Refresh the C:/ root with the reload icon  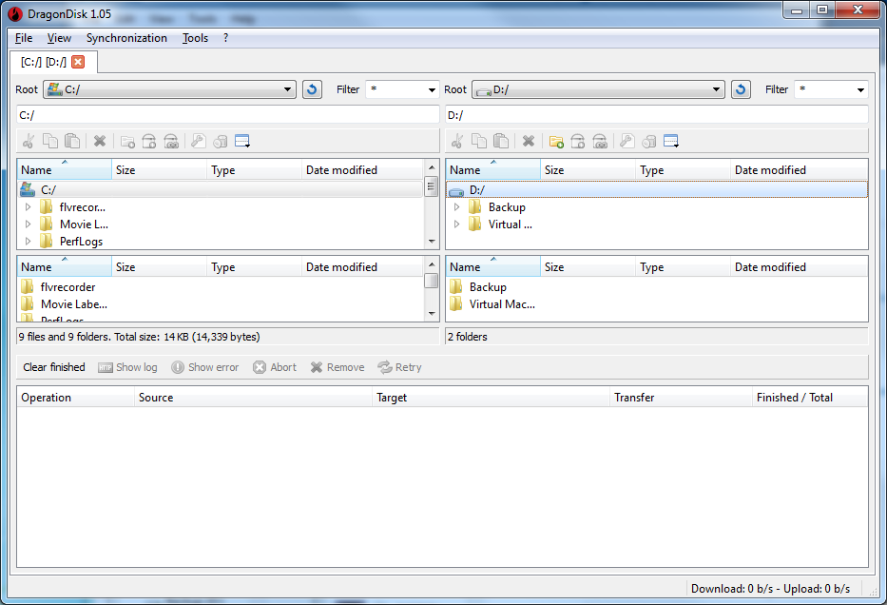tap(312, 89)
